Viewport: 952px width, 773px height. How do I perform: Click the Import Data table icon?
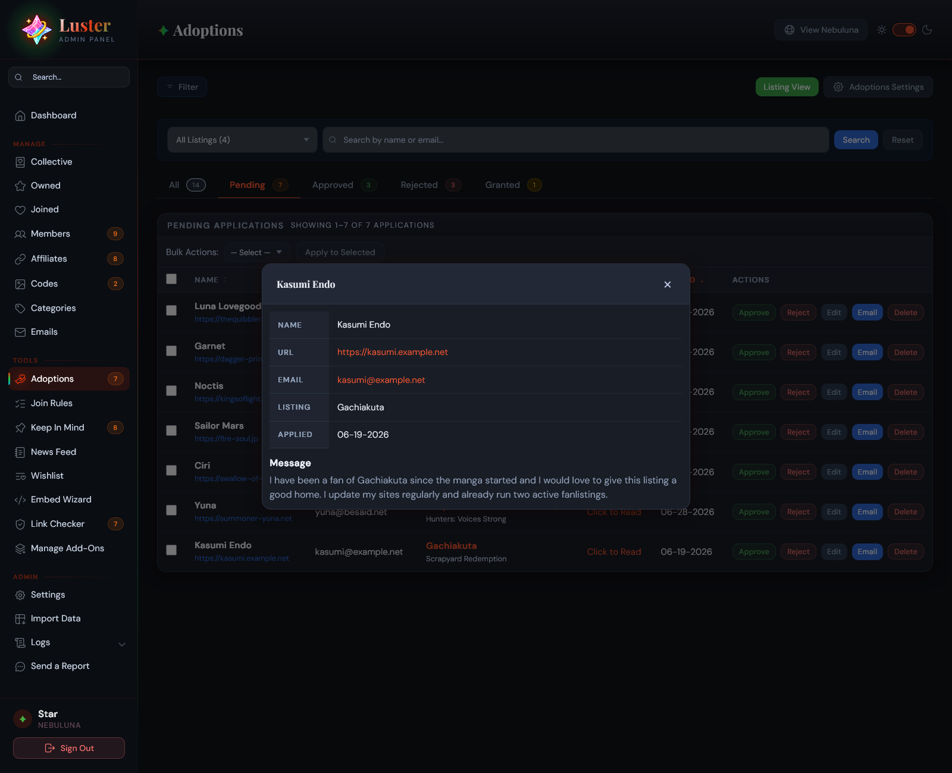[x=20, y=619]
